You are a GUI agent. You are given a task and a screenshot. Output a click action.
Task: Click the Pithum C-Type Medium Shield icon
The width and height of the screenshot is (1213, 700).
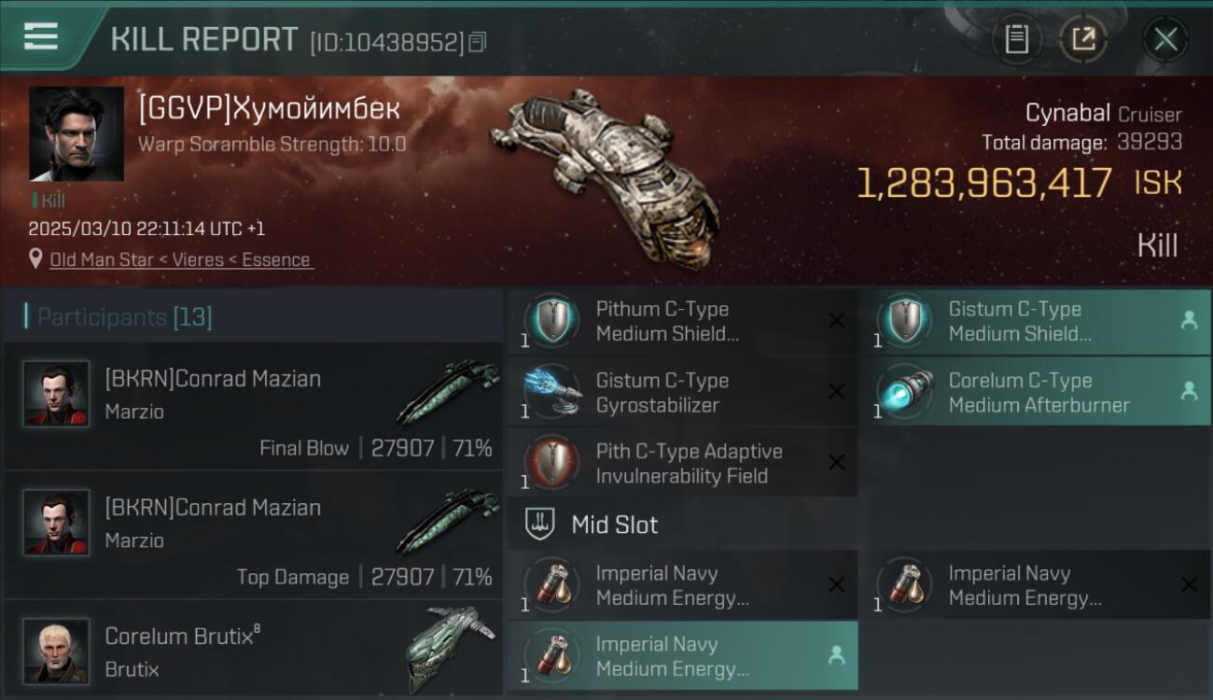tap(551, 320)
